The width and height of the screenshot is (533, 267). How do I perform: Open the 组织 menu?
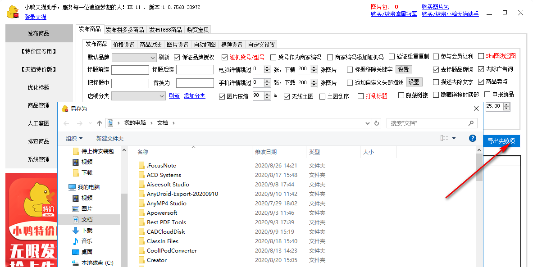[x=74, y=138]
